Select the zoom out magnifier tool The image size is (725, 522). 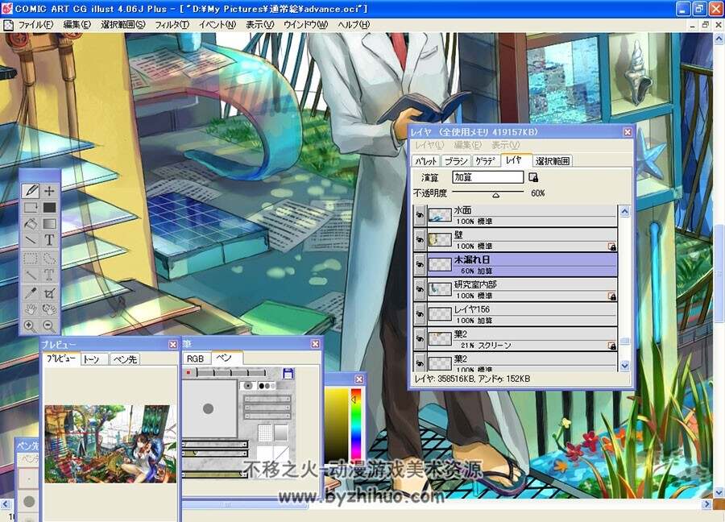tap(49, 325)
